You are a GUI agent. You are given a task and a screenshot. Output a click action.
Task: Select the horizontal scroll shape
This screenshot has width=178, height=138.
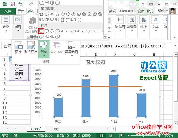pyautogui.click(x=68, y=20)
